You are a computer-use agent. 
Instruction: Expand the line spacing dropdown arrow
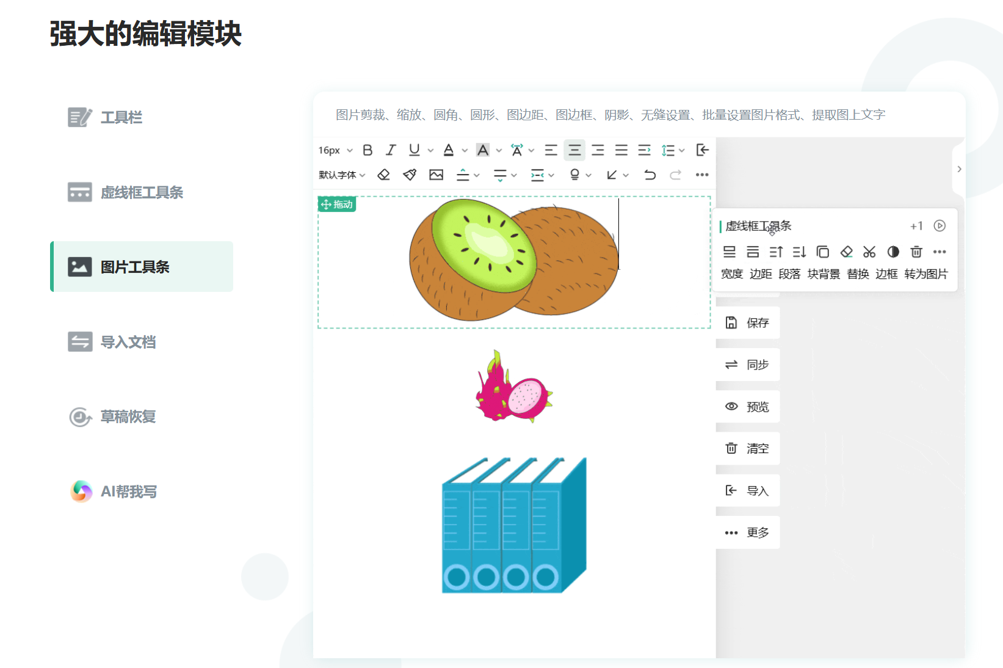pyautogui.click(x=682, y=150)
